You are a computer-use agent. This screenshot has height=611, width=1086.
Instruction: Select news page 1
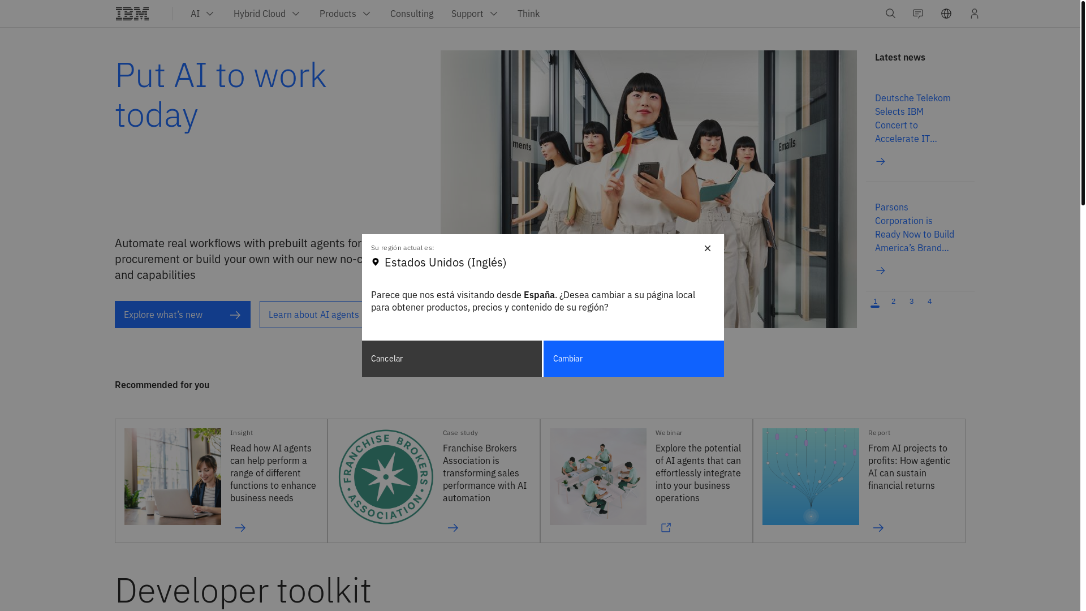pyautogui.click(x=875, y=302)
